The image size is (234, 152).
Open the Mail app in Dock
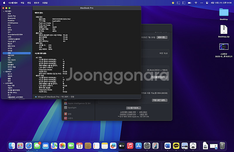pyautogui.click(x=46, y=146)
